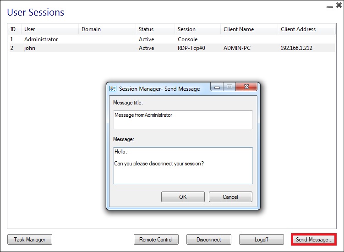Click the Session Manager dialog title icon
This screenshot has width=344, height=252.
[x=113, y=88]
